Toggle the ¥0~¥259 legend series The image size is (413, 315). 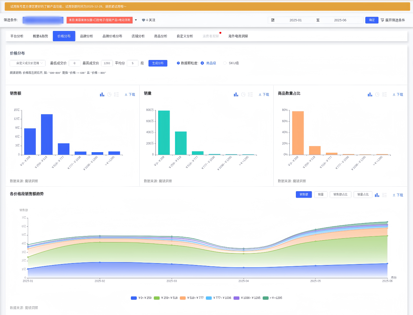(x=141, y=298)
